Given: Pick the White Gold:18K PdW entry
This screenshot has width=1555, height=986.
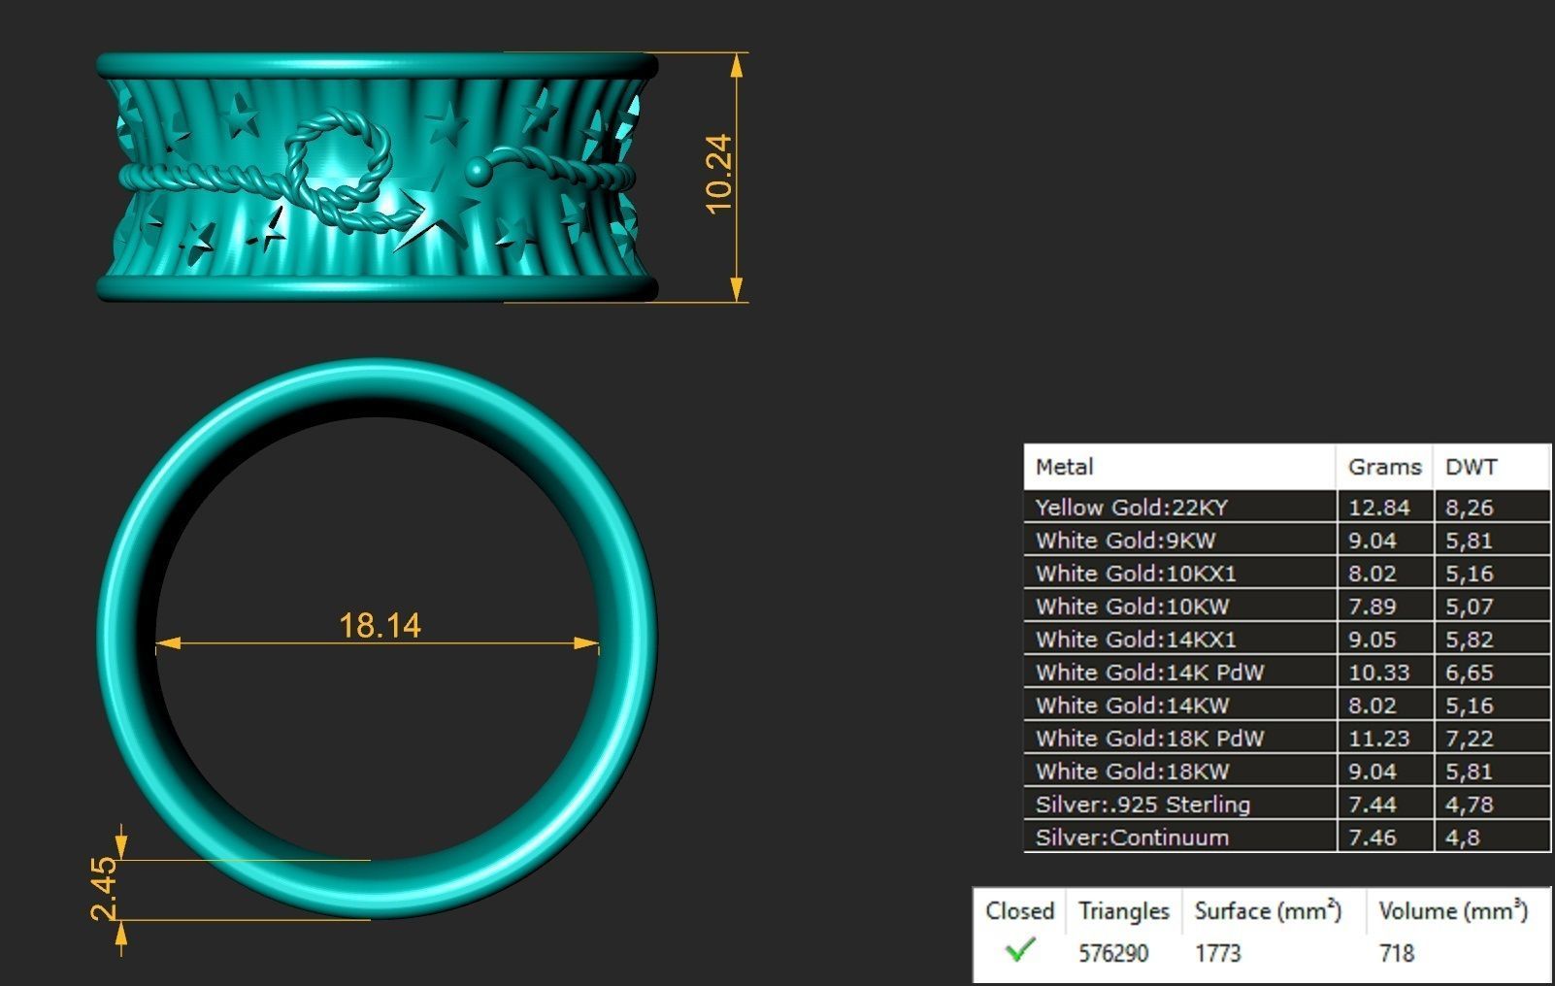Looking at the screenshot, I should tap(1149, 739).
